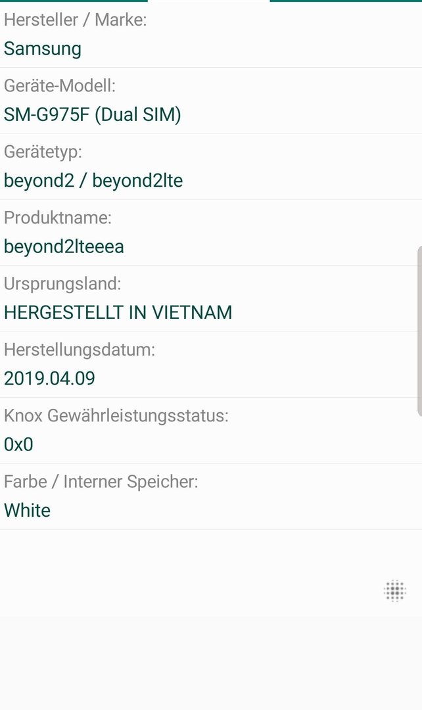Click the vertical scrollbar handle on right edge
The width and height of the screenshot is (422, 710).
point(419,331)
